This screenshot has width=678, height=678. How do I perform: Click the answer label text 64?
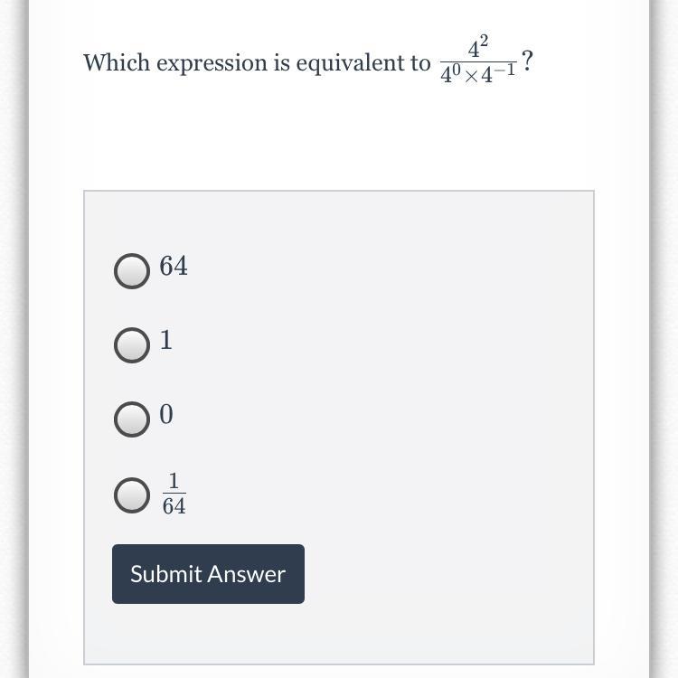174,266
